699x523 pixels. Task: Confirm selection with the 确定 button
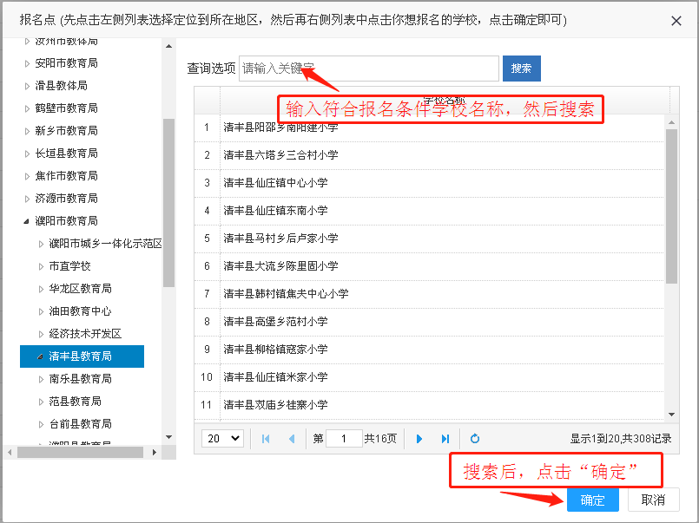(592, 500)
